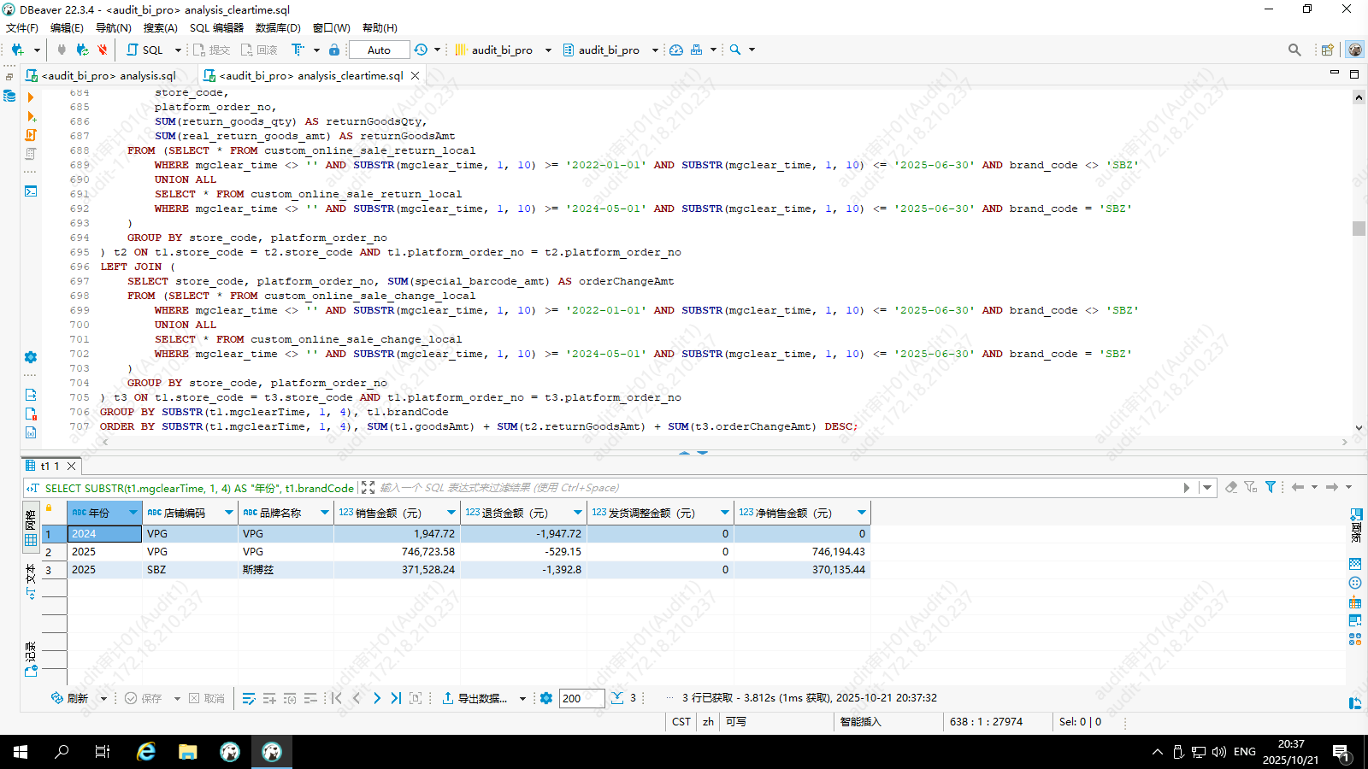Image resolution: width=1368 pixels, height=769 pixels.
Task: Click the 导出数据 export button
Action: click(x=475, y=698)
